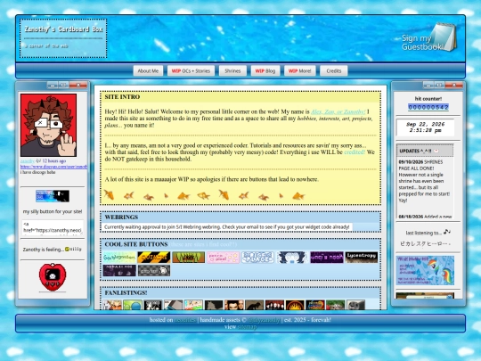Open the neocities host link in footer
The width and height of the screenshot is (481, 361).
[x=185, y=320]
